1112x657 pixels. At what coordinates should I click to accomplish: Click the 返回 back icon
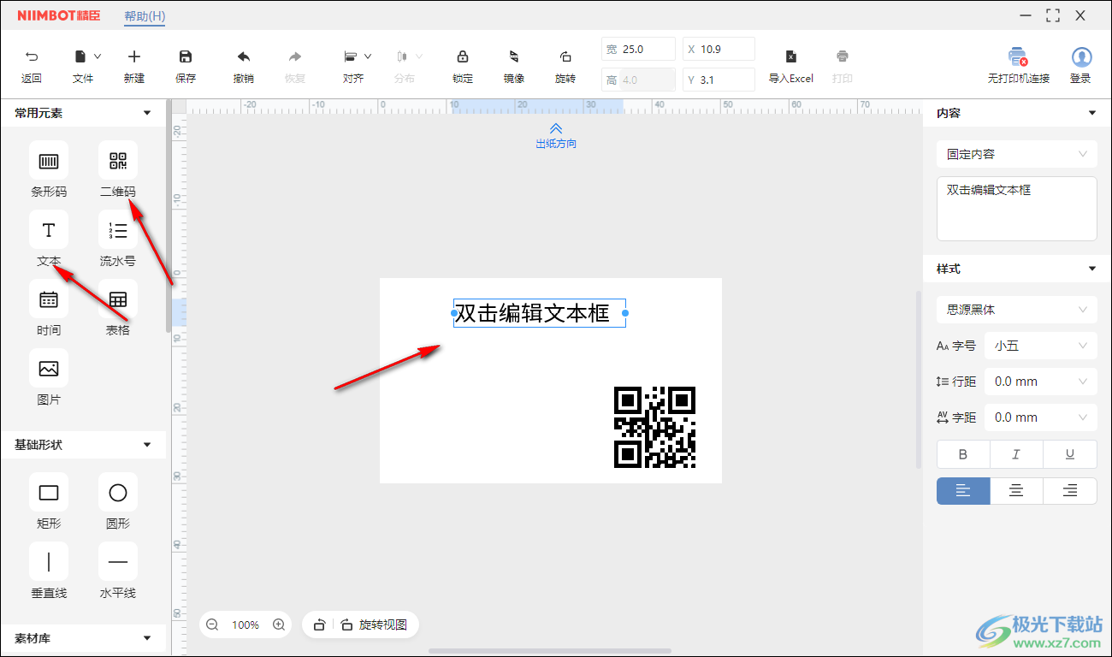[x=32, y=57]
